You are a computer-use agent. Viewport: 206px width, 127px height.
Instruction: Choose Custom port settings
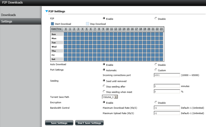tap(156, 70)
